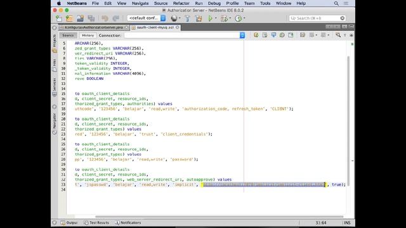The width and height of the screenshot is (406, 228).
Task: Open the Services side panel
Action: (x=55, y=87)
